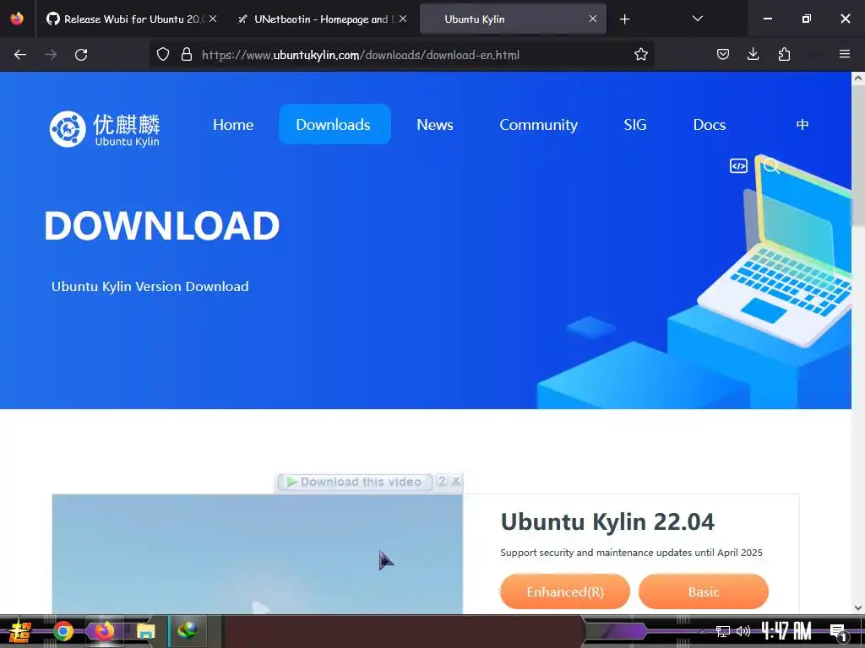Click the scrollbar up arrow
865x648 pixels.
coord(858,78)
